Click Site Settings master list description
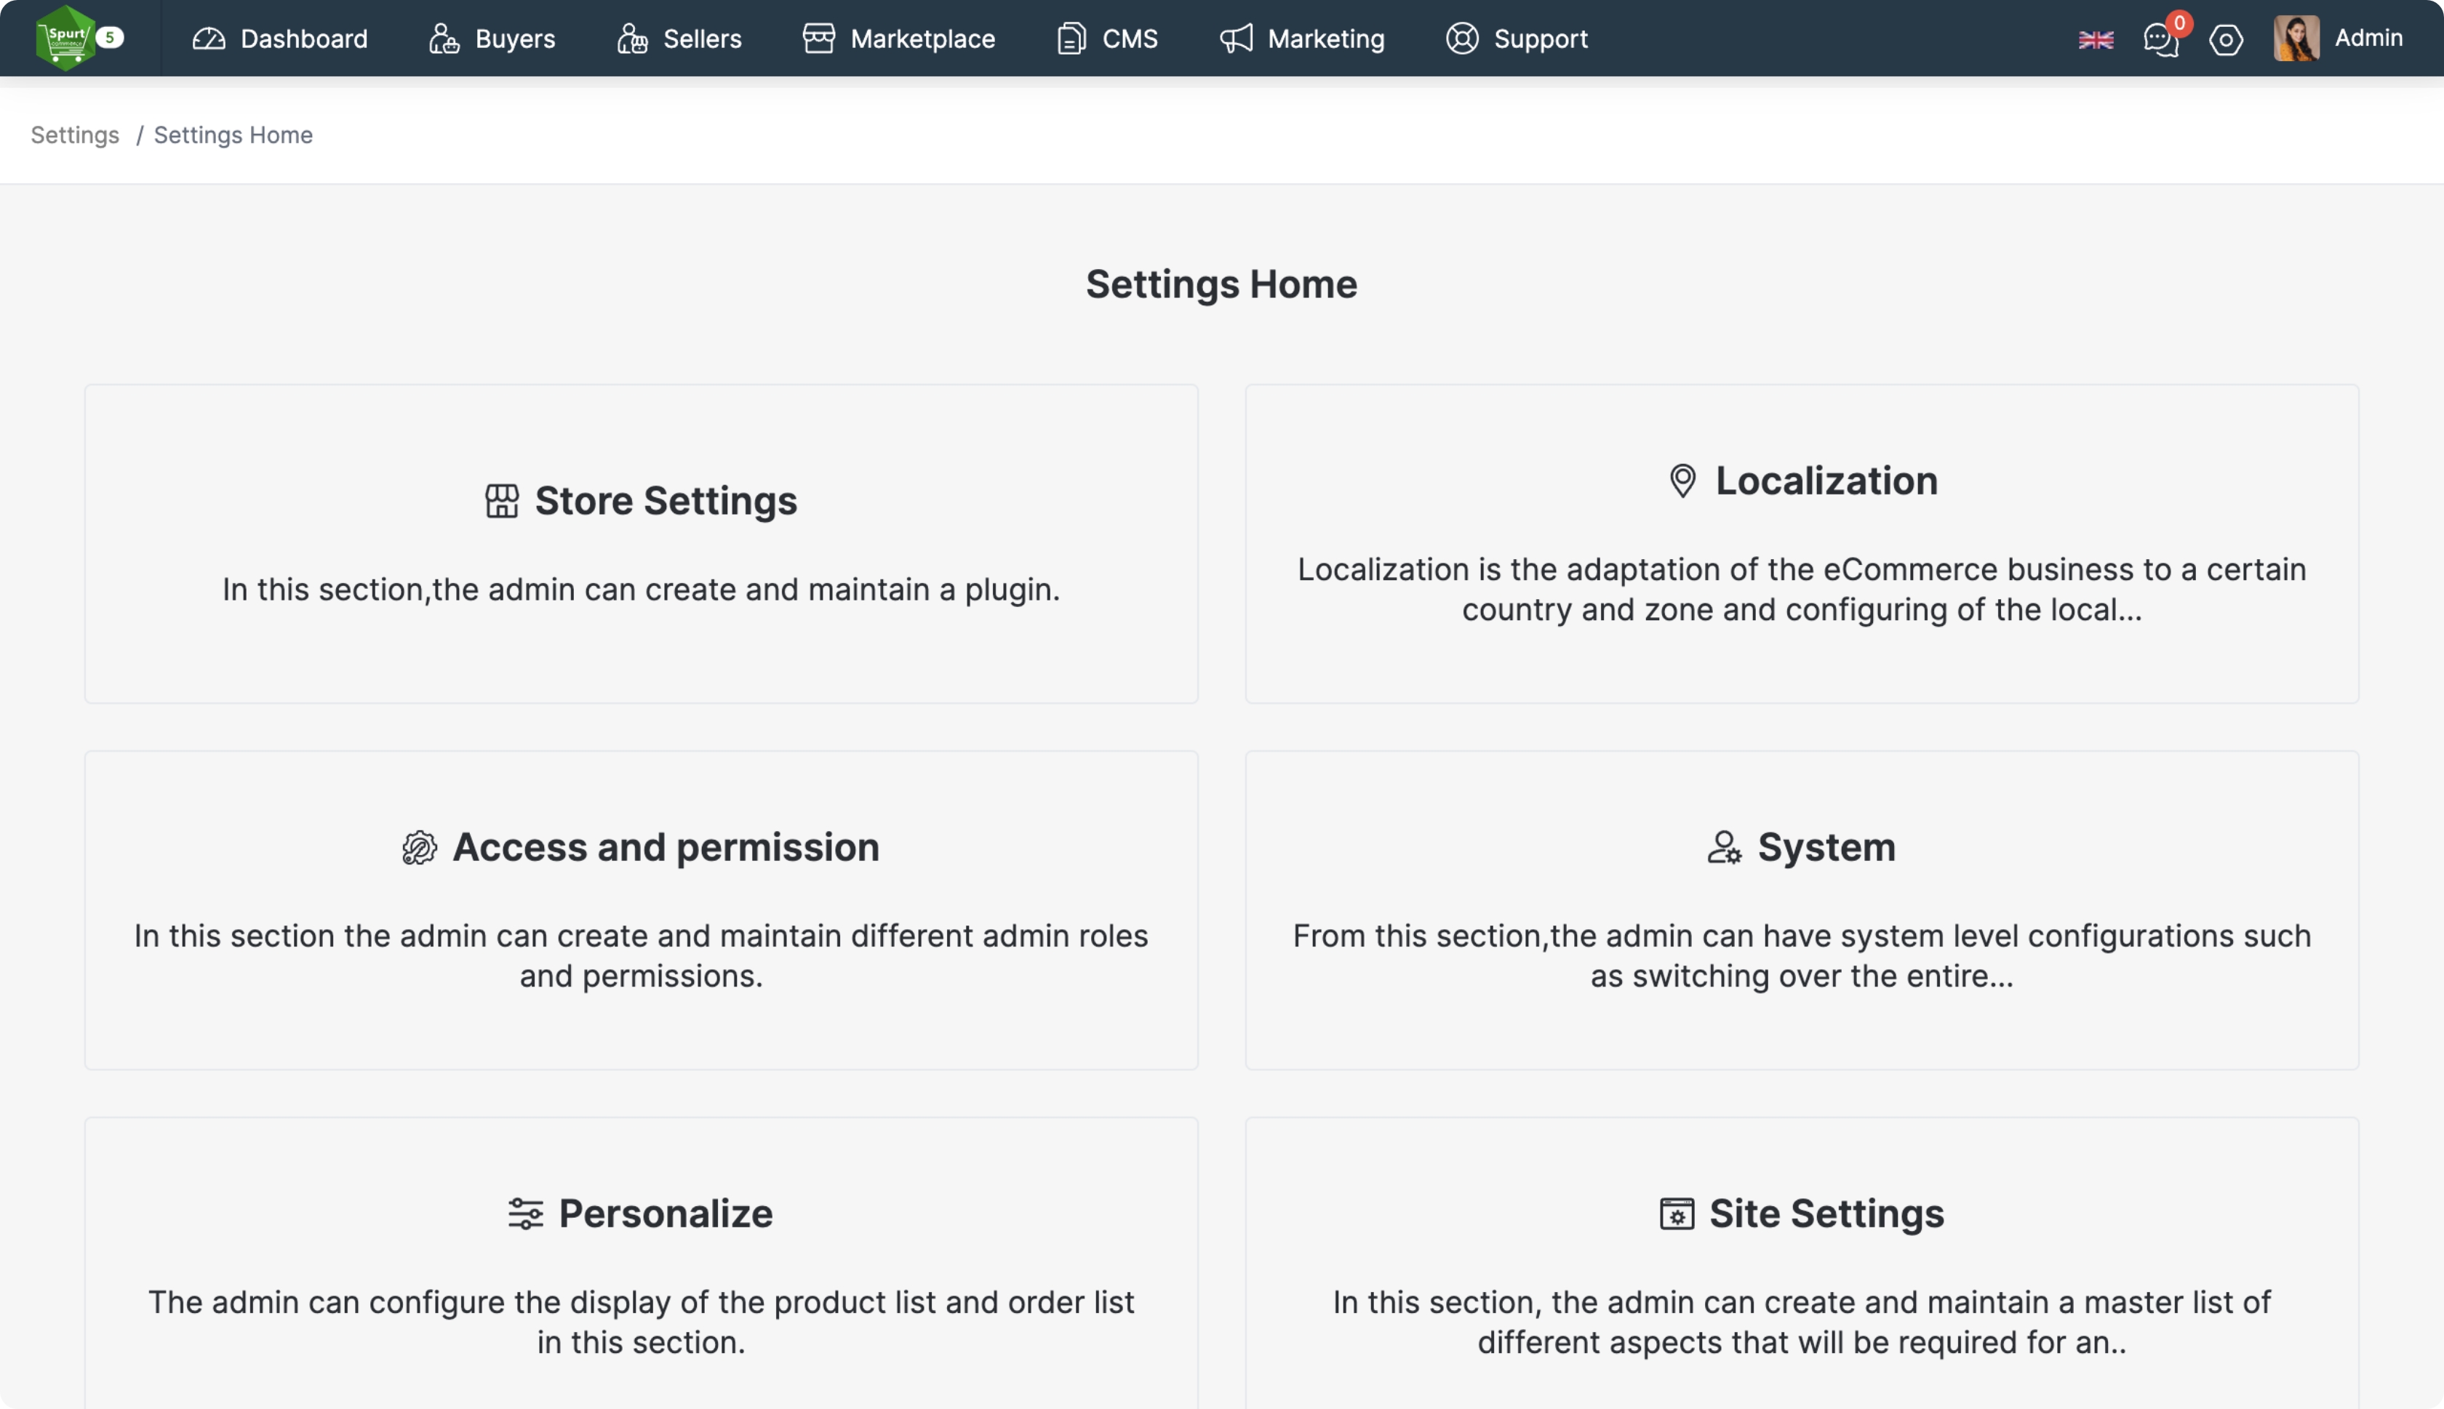The height and width of the screenshot is (1409, 2444). [x=1801, y=1322]
